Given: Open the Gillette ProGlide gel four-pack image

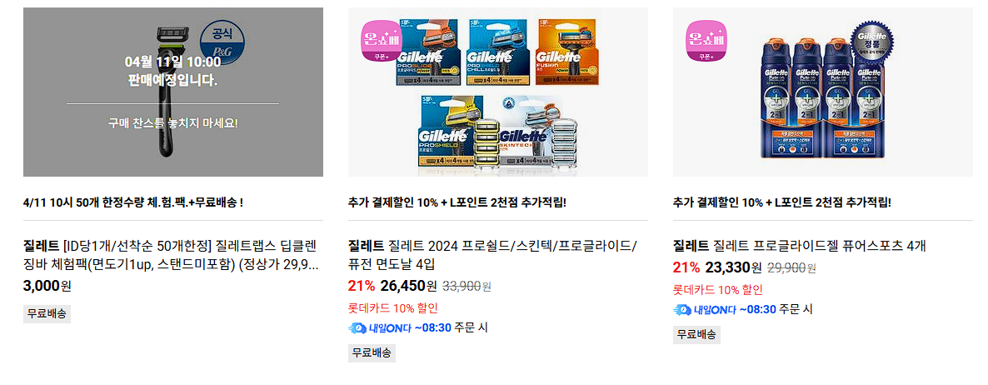Looking at the screenshot, I should (x=823, y=92).
